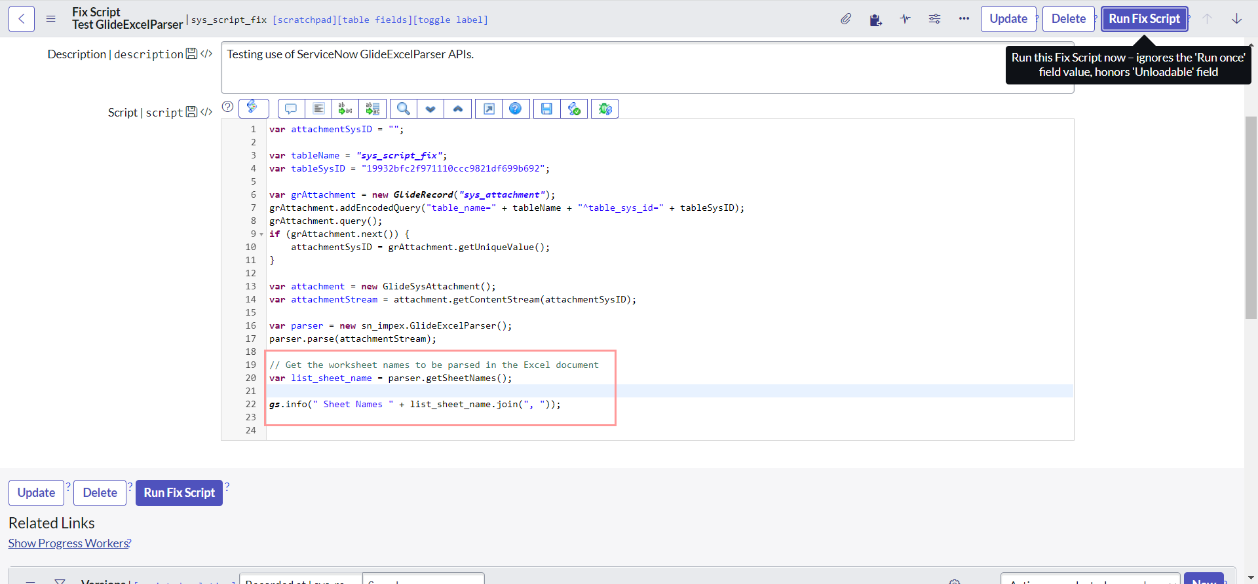
Task: Click the GlideRecord line 6 code
Action: point(412,195)
